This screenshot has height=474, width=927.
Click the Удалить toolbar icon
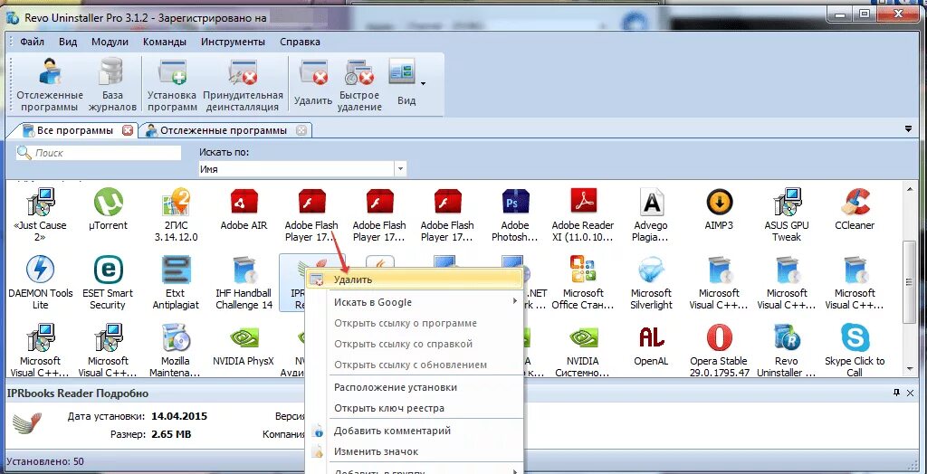tap(312, 84)
